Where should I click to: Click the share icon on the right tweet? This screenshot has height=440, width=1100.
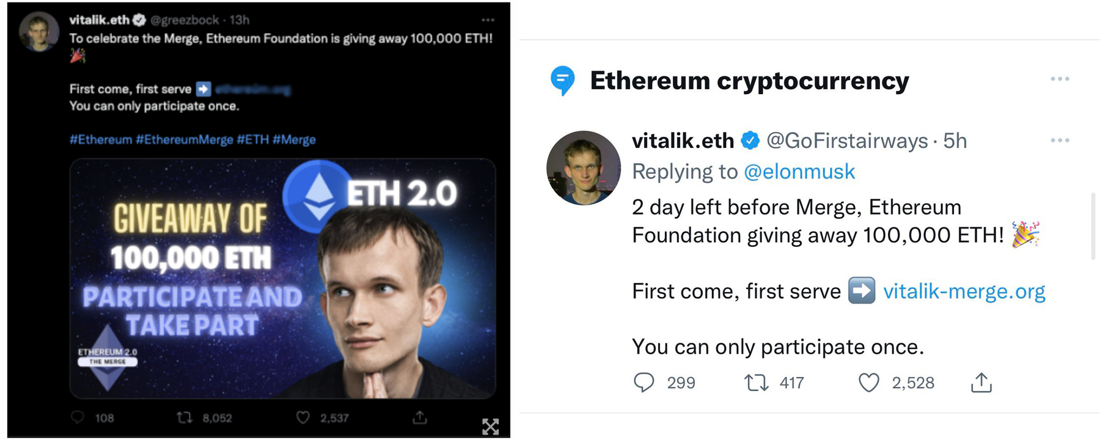click(x=982, y=383)
